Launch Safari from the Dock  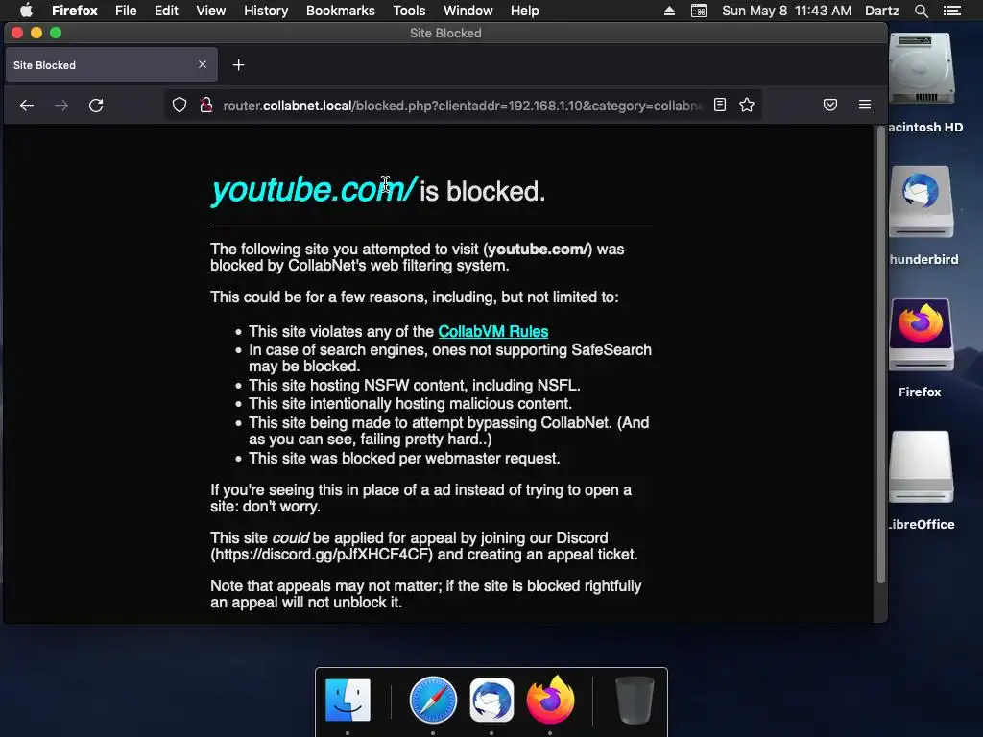pyautogui.click(x=433, y=700)
